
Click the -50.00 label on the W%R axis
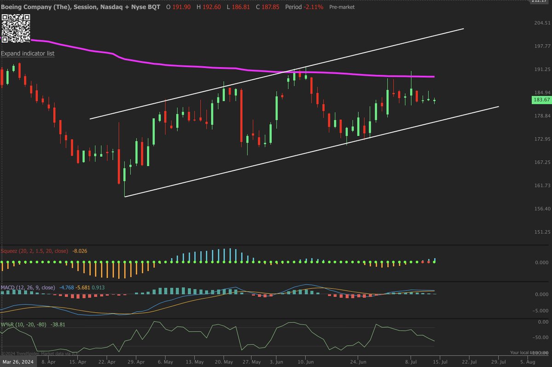click(x=541, y=338)
